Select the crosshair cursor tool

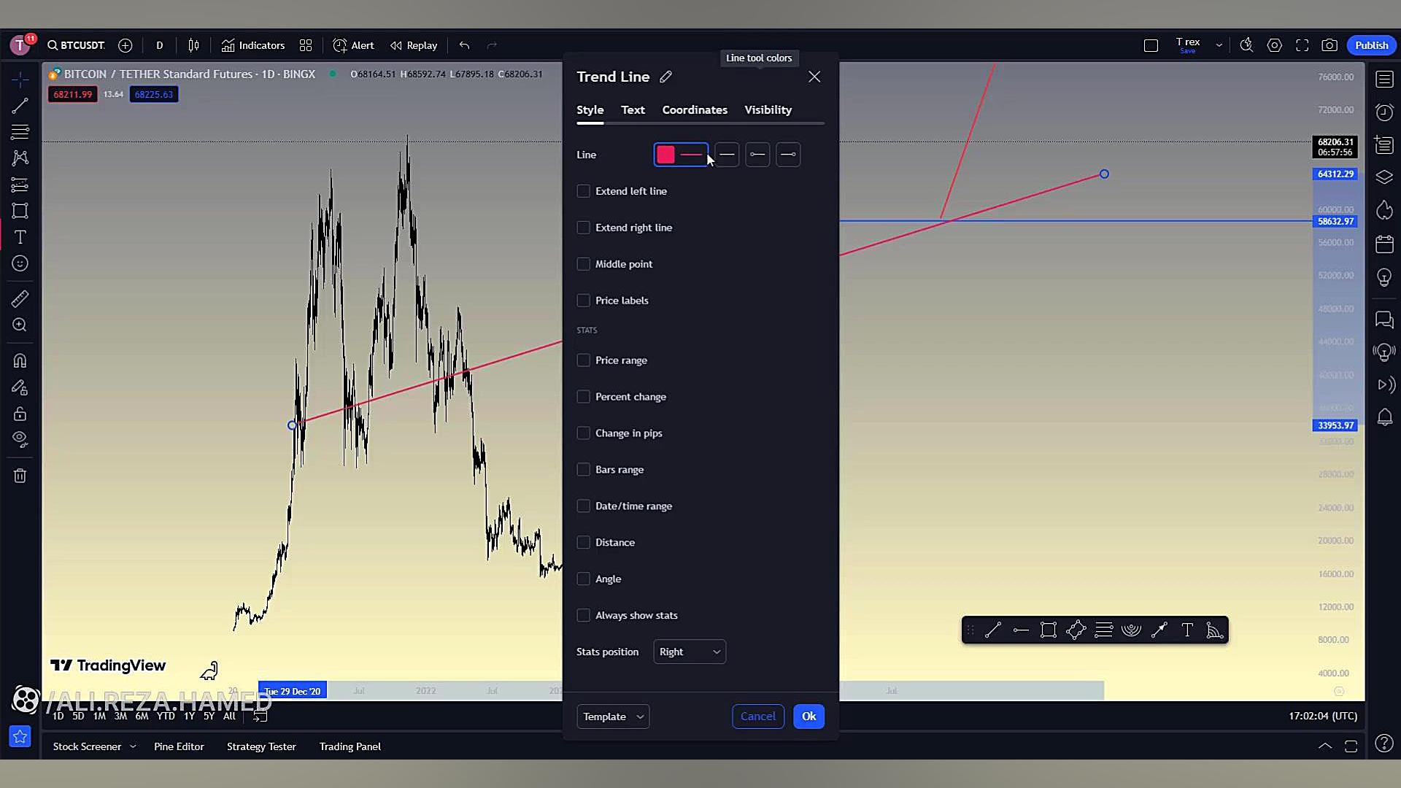(20, 78)
